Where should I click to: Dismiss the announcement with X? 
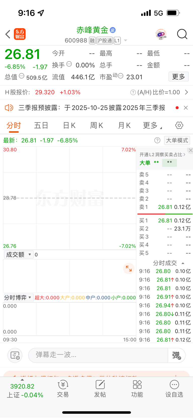pyautogui.click(x=186, y=108)
